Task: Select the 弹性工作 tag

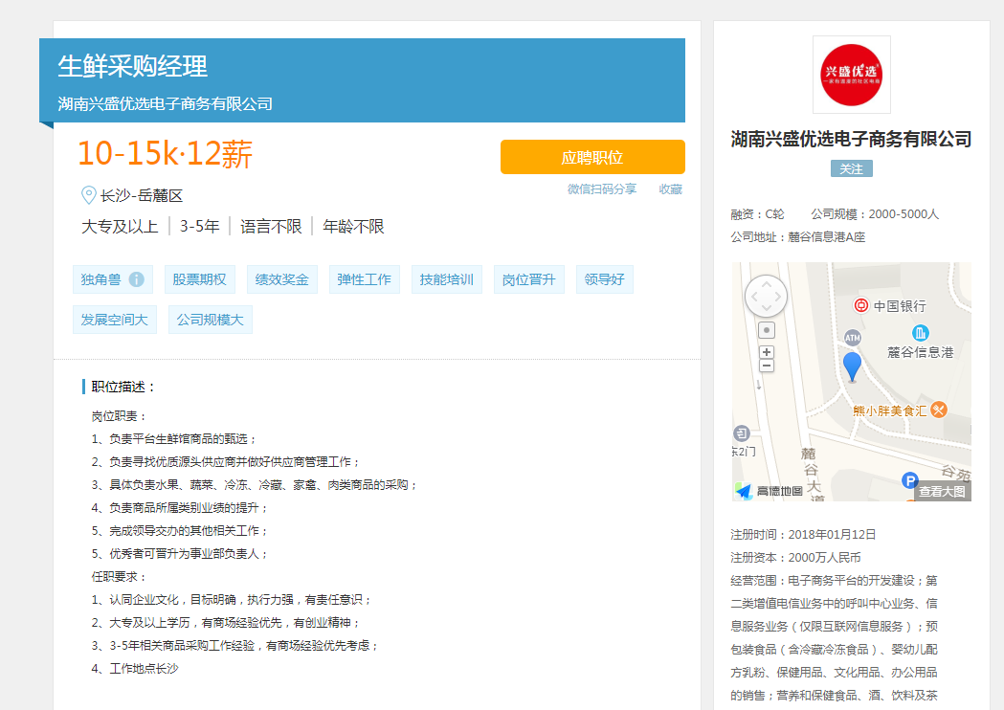Action: coord(365,279)
